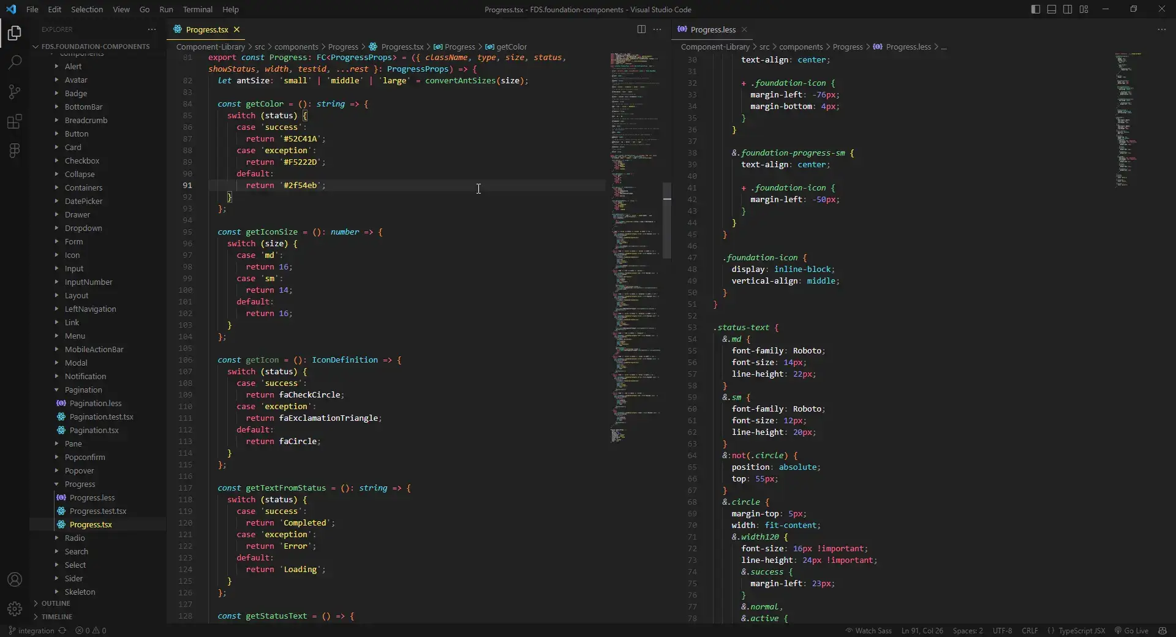
Task: Open the Extensions view
Action: 15,121
